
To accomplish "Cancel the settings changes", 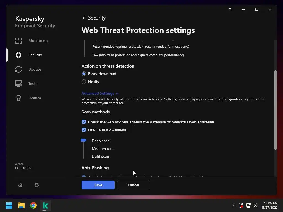I will coord(133,185).
